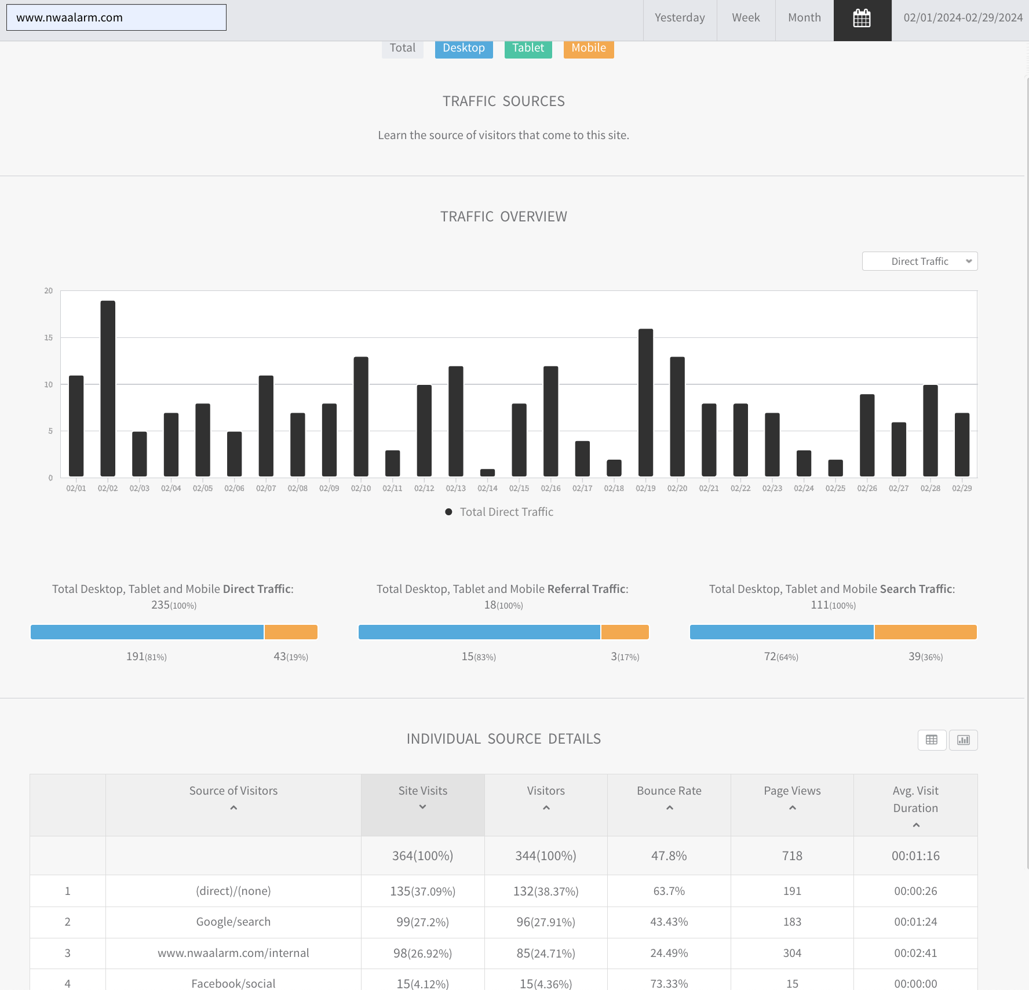The image size is (1029, 990).
Task: Click the page vertical scrollbar
Action: [1027, 472]
